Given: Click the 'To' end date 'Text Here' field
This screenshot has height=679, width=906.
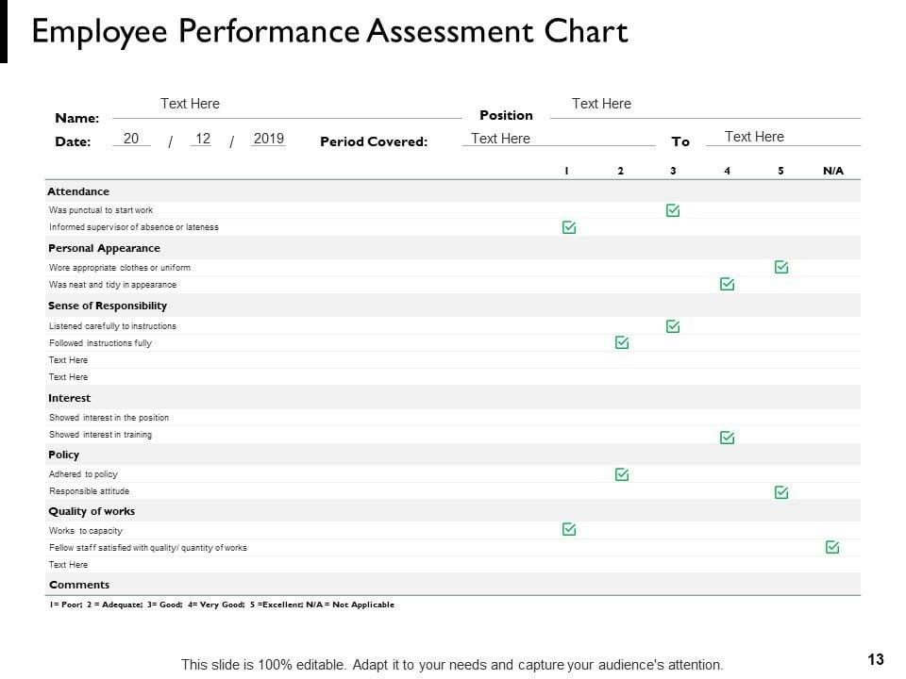Looking at the screenshot, I should pyautogui.click(x=754, y=137).
